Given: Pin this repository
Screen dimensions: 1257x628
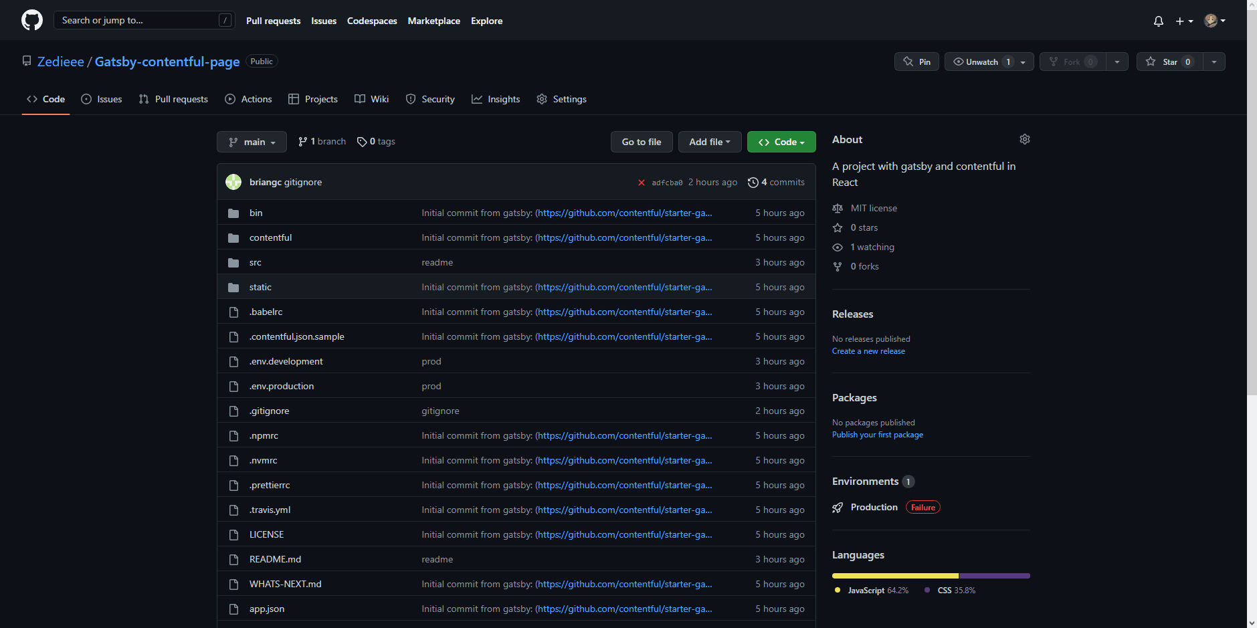Looking at the screenshot, I should [x=916, y=62].
